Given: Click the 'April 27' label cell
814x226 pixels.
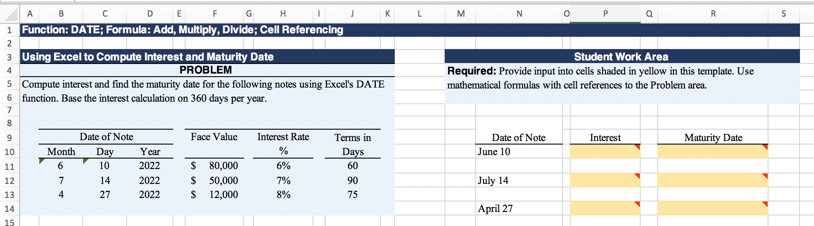Looking at the screenshot, I should pyautogui.click(x=519, y=208).
